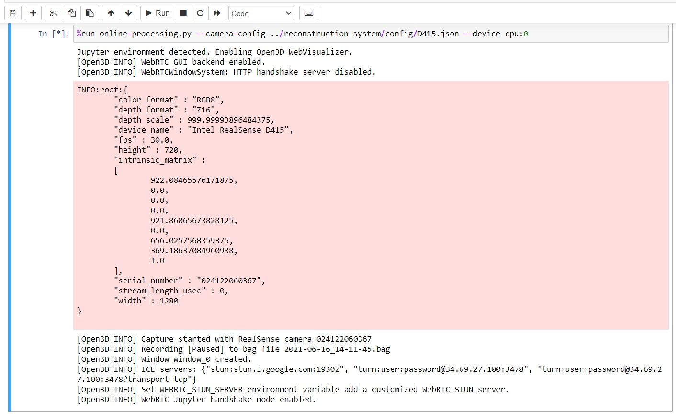Open the cell type dropdown showing Code
This screenshot has height=414, width=676.
pyautogui.click(x=261, y=13)
